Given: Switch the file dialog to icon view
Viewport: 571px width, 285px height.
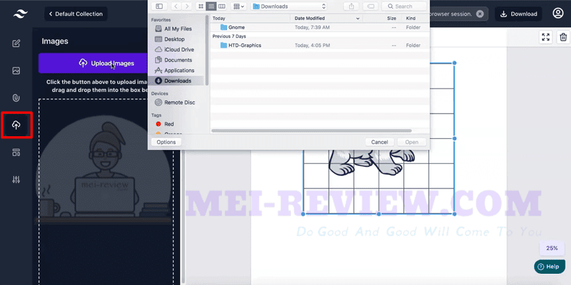Looking at the screenshot, I should coord(201,6).
